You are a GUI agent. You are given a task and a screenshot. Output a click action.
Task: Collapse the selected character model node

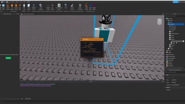click(167, 24)
